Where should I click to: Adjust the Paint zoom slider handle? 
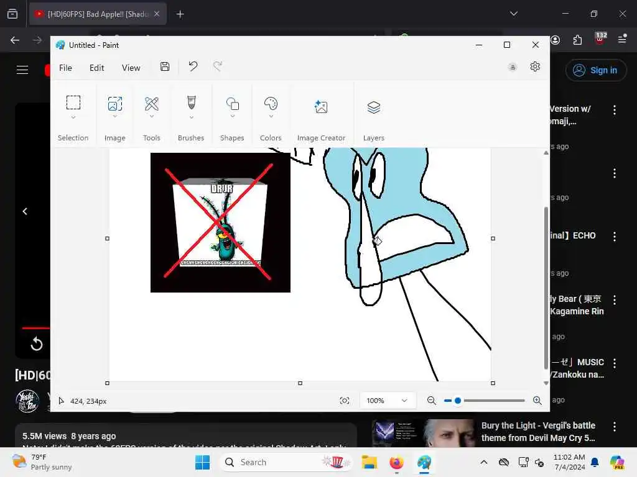pos(458,401)
